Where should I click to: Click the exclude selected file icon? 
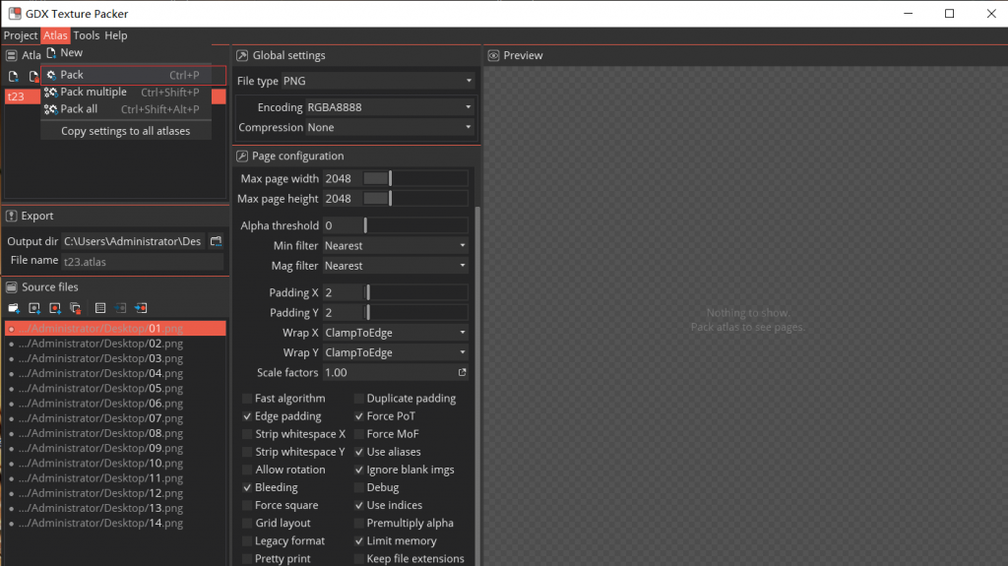(141, 308)
